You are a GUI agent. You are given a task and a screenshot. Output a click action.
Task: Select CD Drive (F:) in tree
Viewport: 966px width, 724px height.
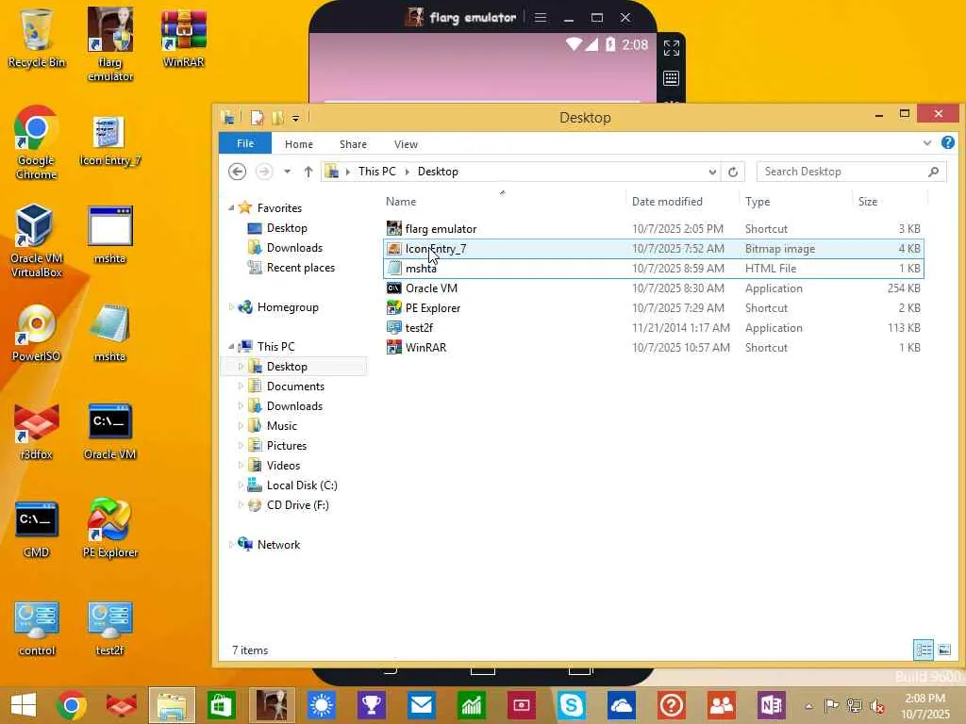coord(297,505)
